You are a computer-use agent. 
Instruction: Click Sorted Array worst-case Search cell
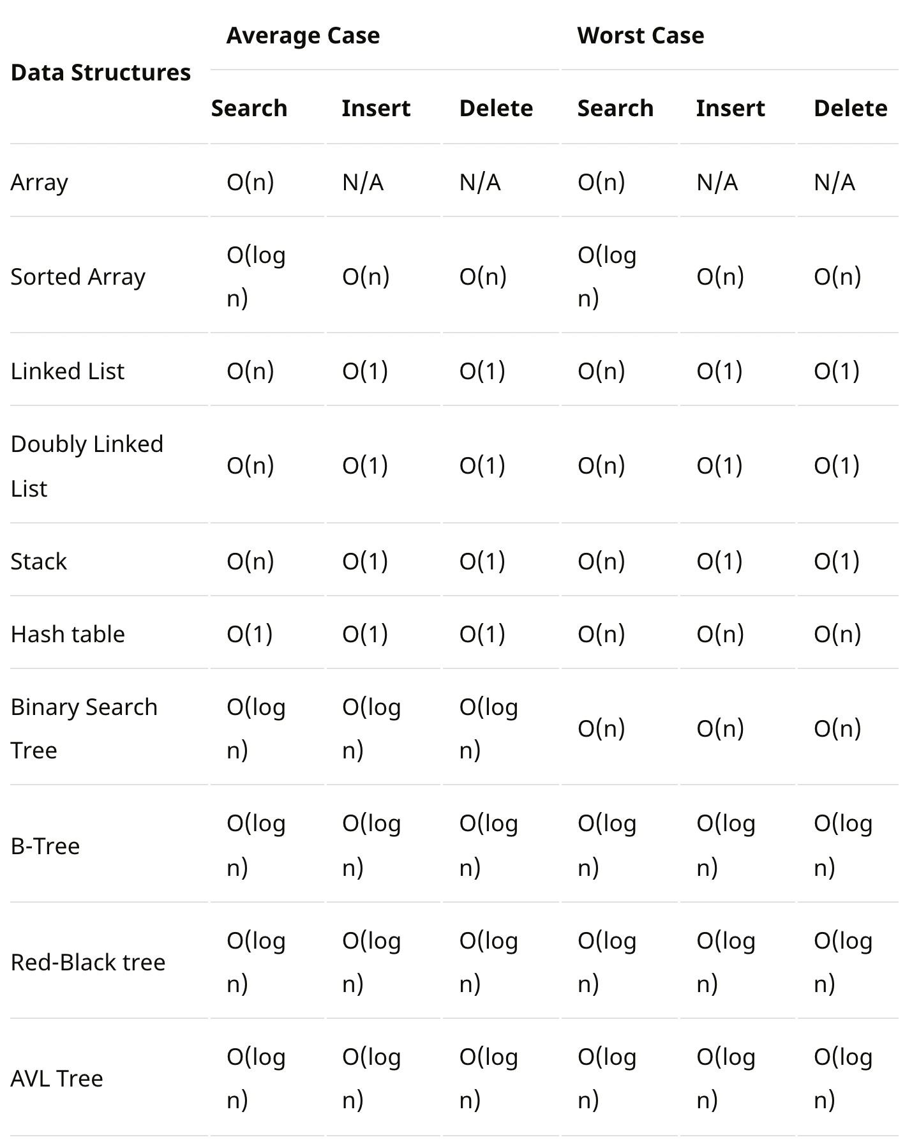[x=606, y=276]
